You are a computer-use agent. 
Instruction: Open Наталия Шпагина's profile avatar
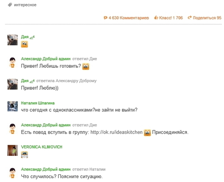[12, 106]
